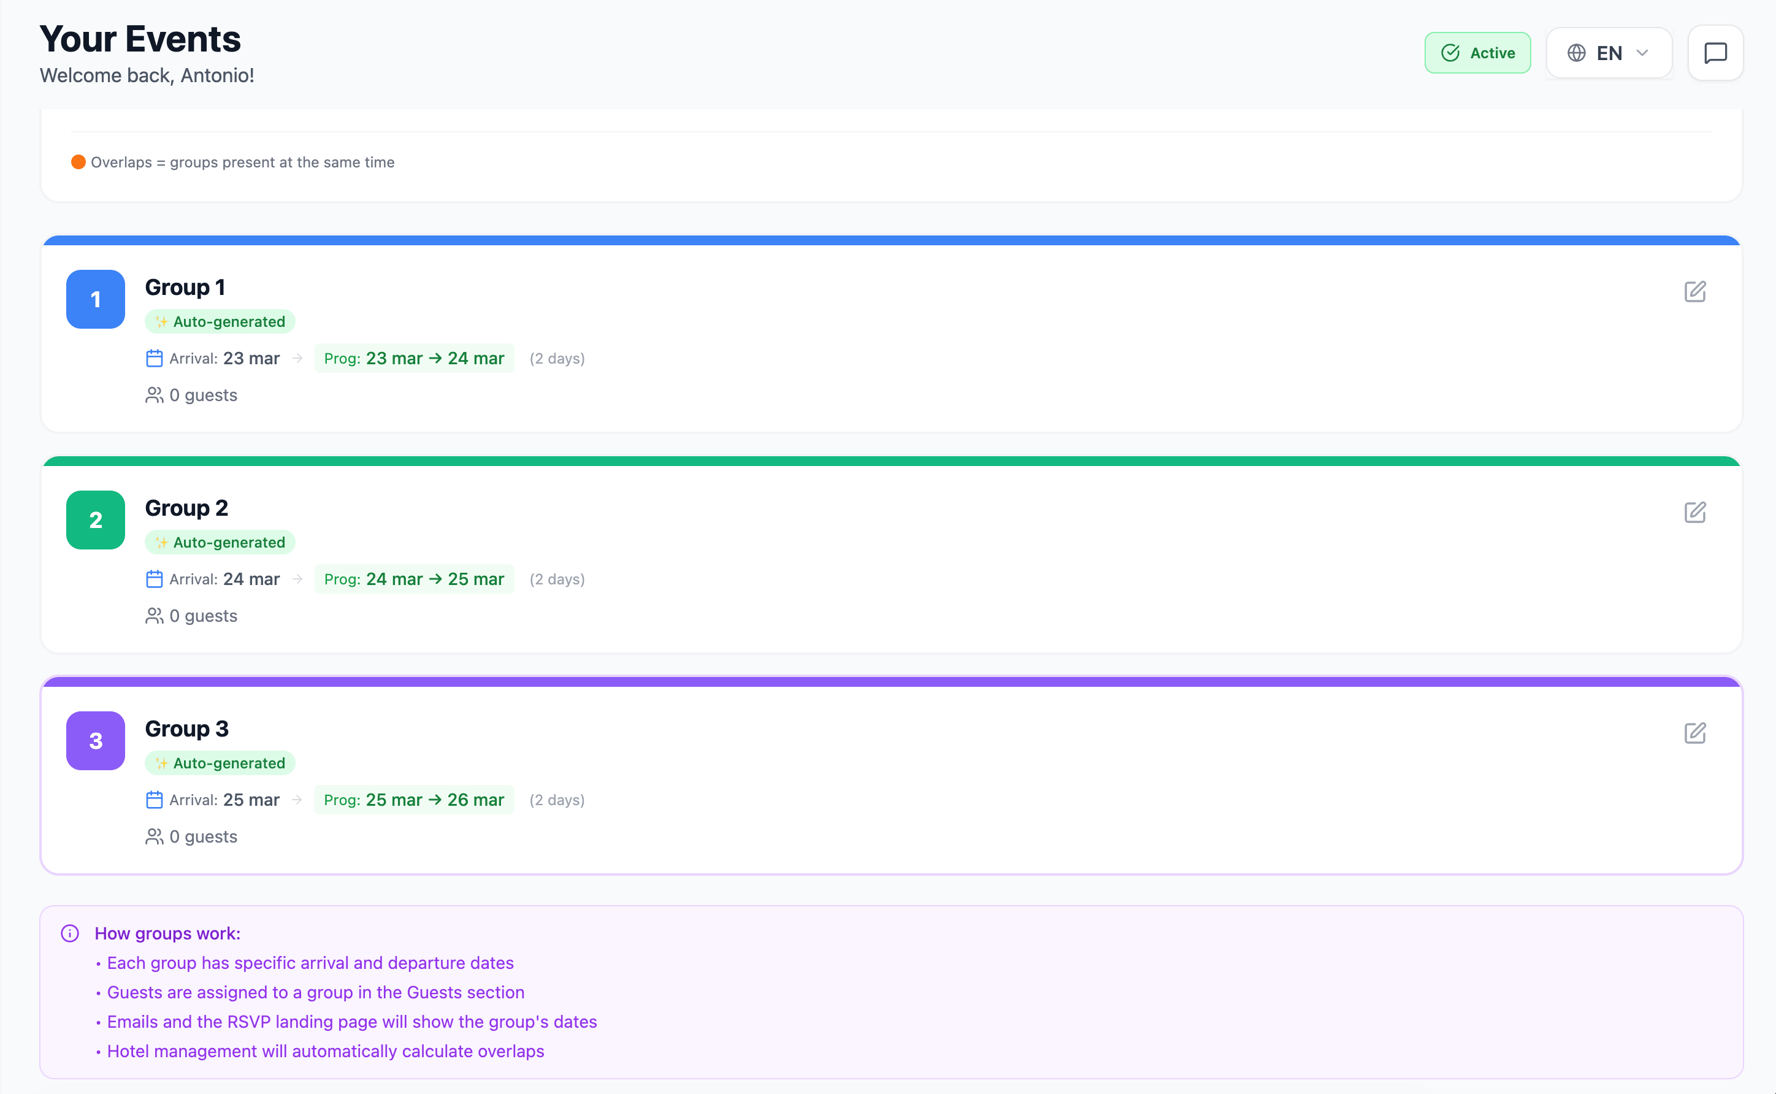Click the Auto-generated tag under Group 3
Viewport: 1776px width, 1094px height.
tap(220, 763)
